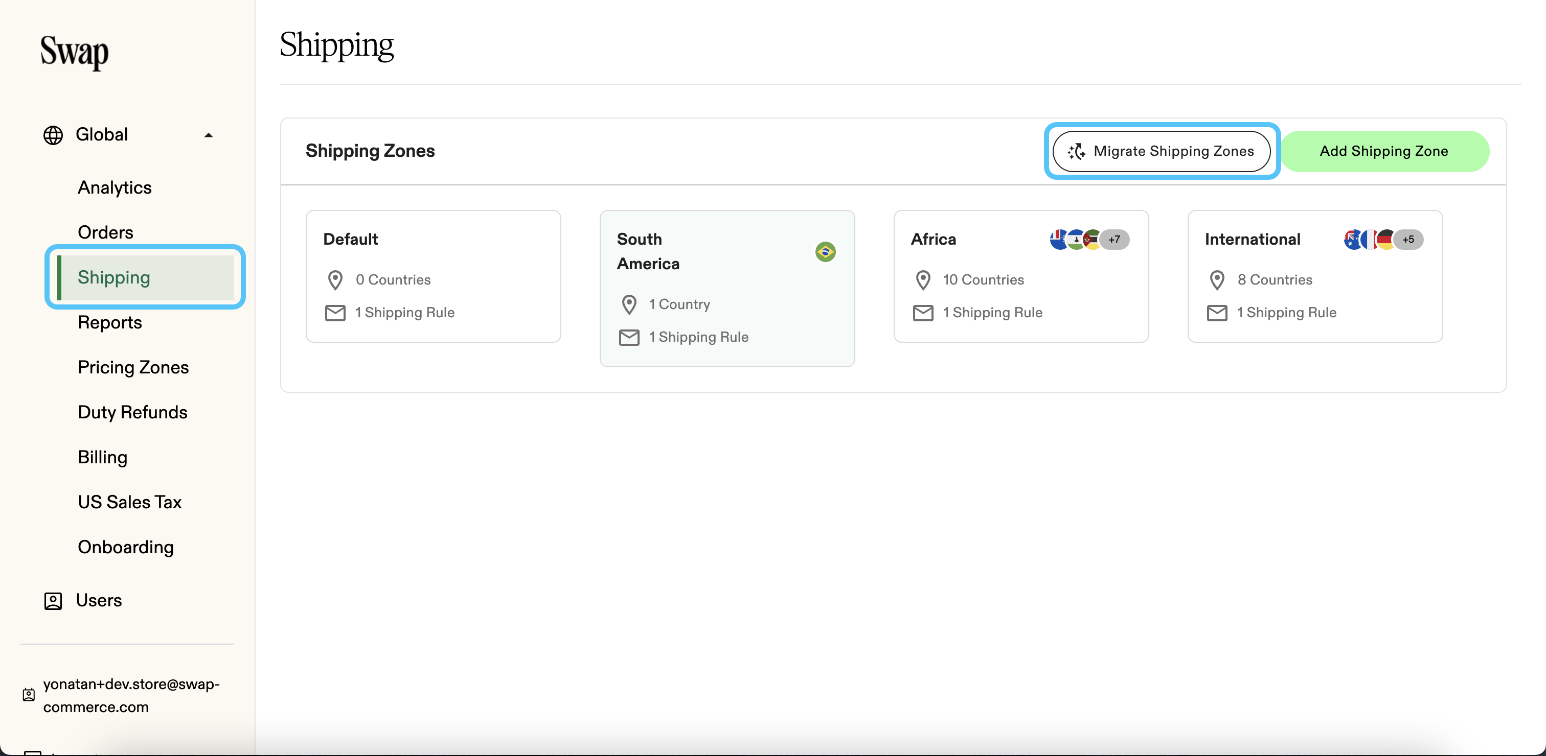The width and height of the screenshot is (1546, 756).
Task: Open Reports in sidebar
Action: click(109, 322)
